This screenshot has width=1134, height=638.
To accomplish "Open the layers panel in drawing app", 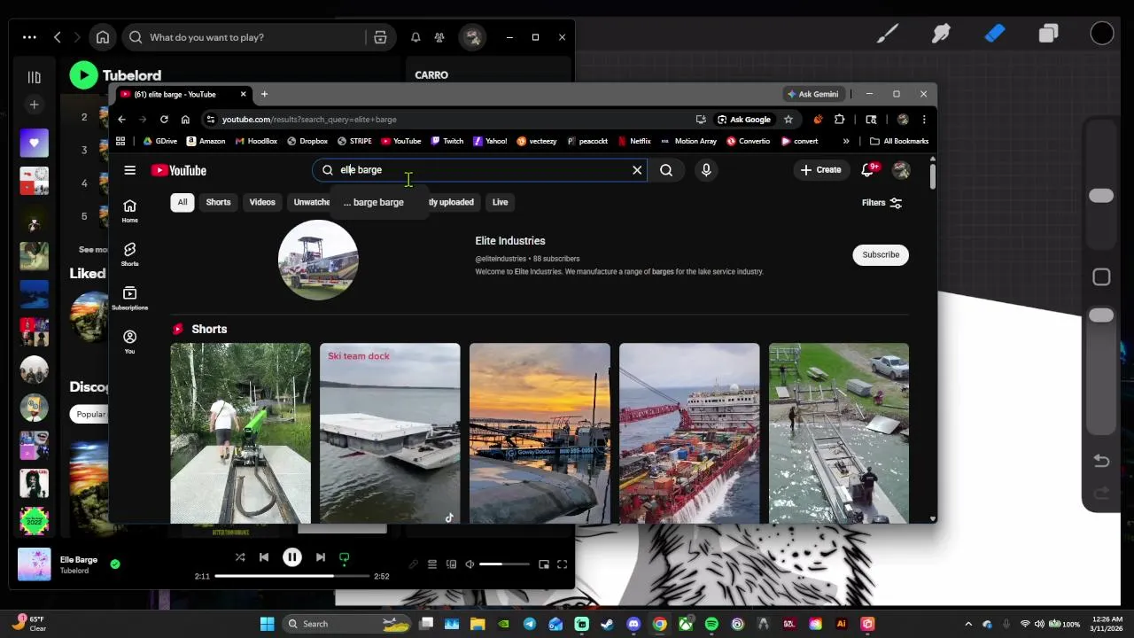I will point(1049,34).
